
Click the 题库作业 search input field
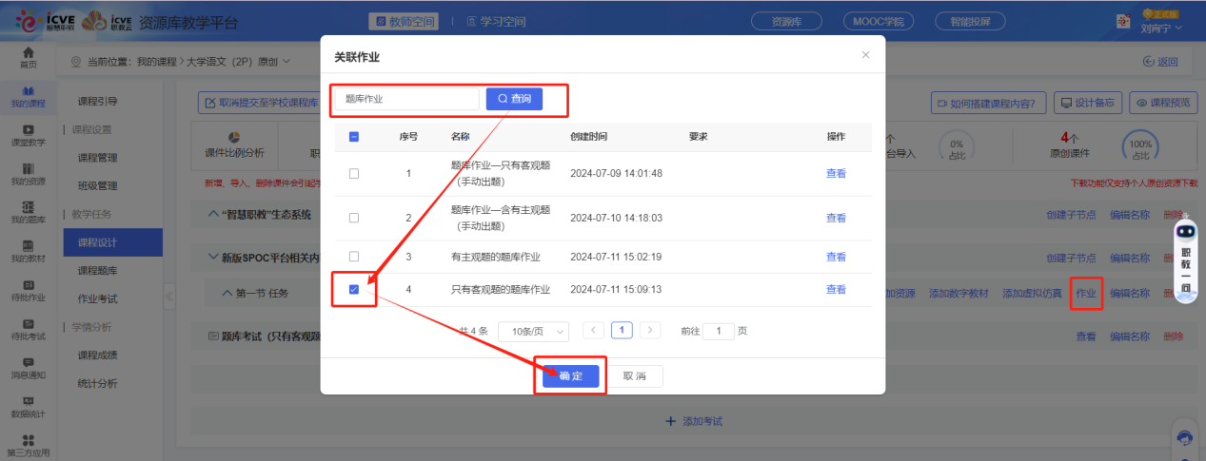click(x=406, y=98)
